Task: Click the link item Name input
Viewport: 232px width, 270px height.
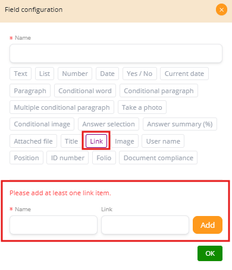Action: pyautogui.click(x=54, y=225)
